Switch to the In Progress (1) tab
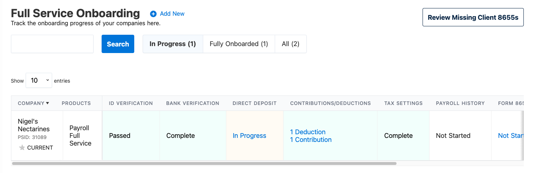537x173 pixels. (173, 44)
